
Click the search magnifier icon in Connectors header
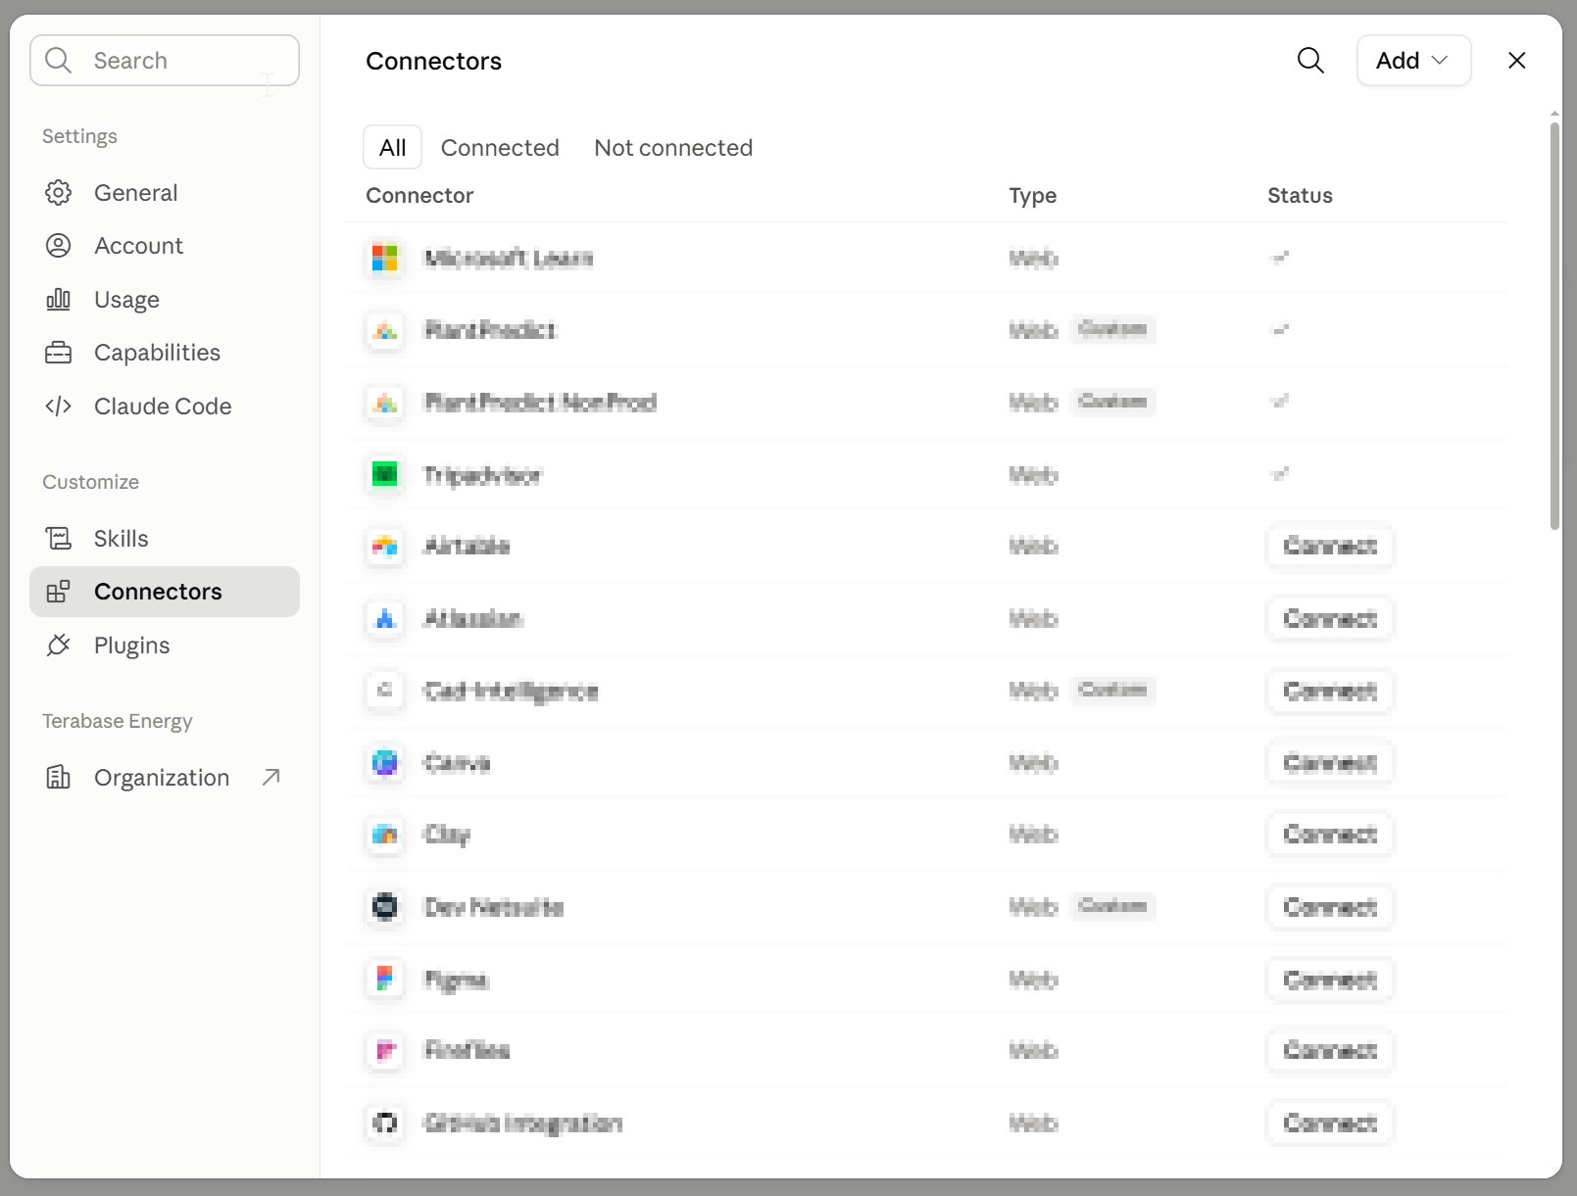pos(1310,61)
